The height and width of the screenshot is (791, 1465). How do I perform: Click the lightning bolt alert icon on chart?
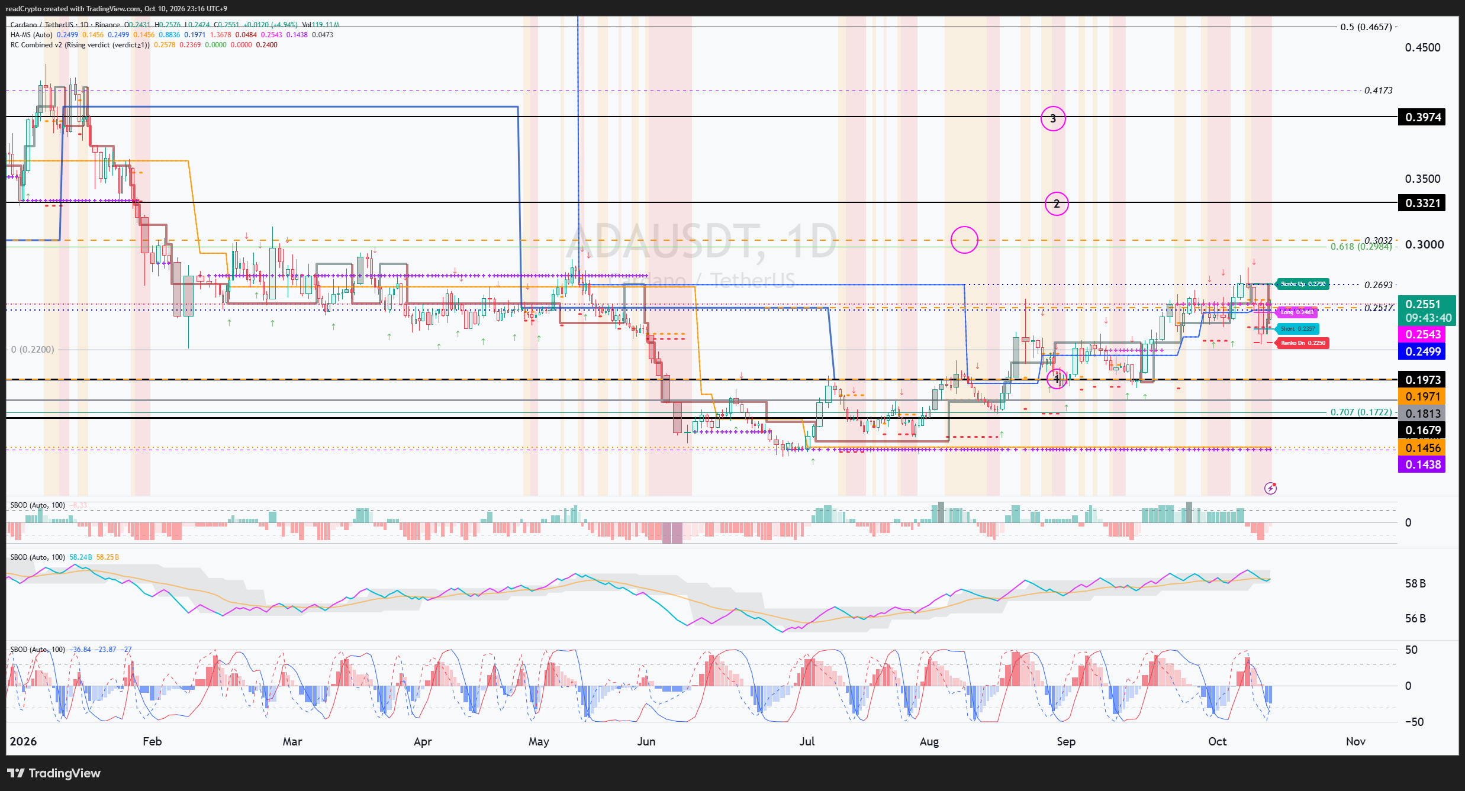point(1270,488)
